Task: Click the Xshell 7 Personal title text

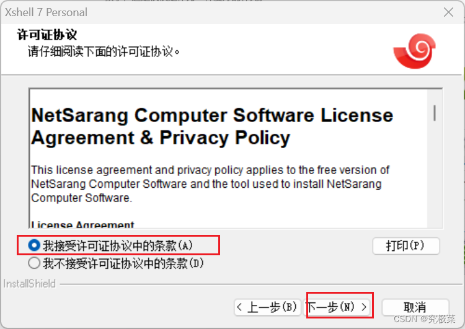Action: pyautogui.click(x=46, y=12)
